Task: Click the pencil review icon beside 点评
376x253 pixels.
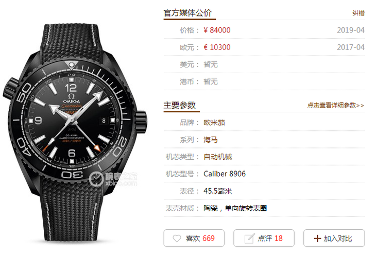Action: click(x=249, y=239)
